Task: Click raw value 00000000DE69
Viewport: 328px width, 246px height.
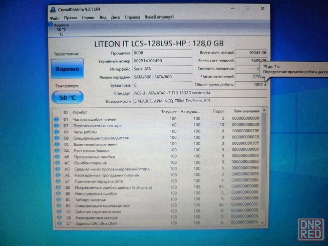Action: (x=245, y=168)
